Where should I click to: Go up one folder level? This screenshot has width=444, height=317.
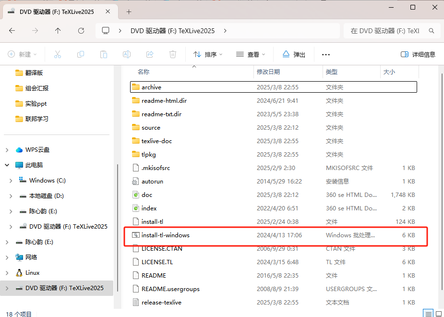point(58,31)
